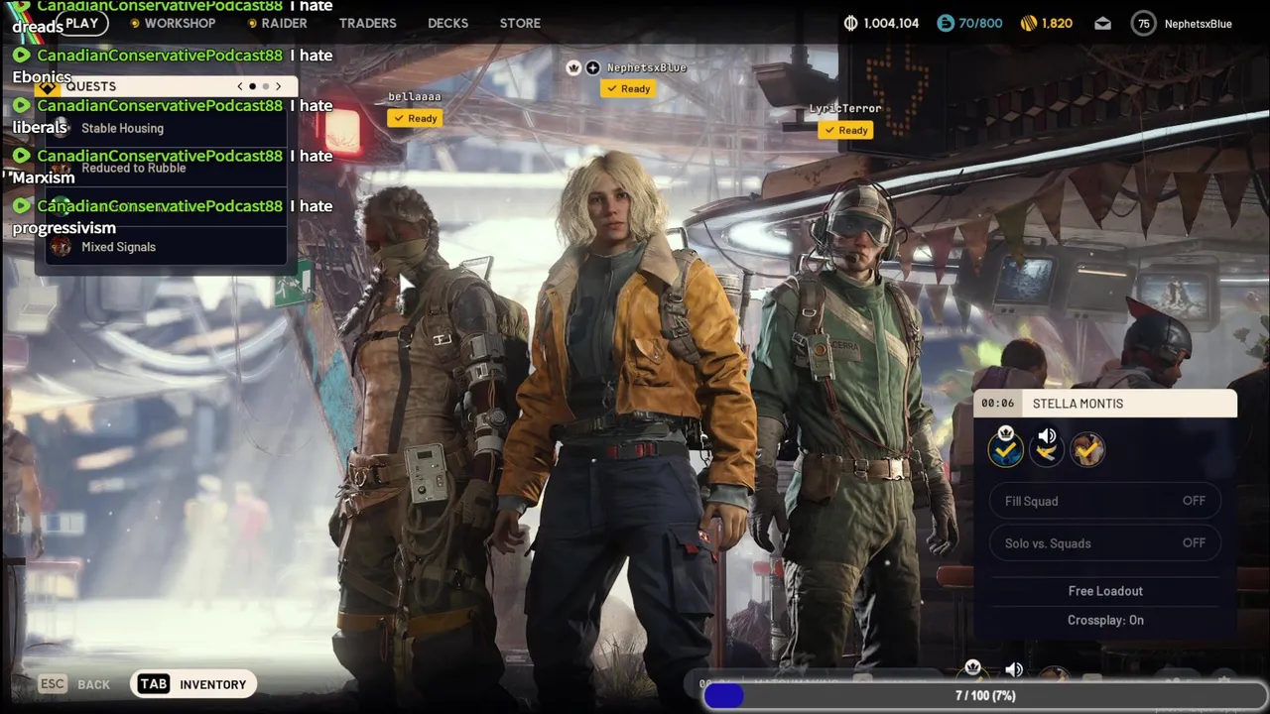Image resolution: width=1270 pixels, height=714 pixels.
Task: Toggle the Fill Squad option
Action: (x=1105, y=501)
